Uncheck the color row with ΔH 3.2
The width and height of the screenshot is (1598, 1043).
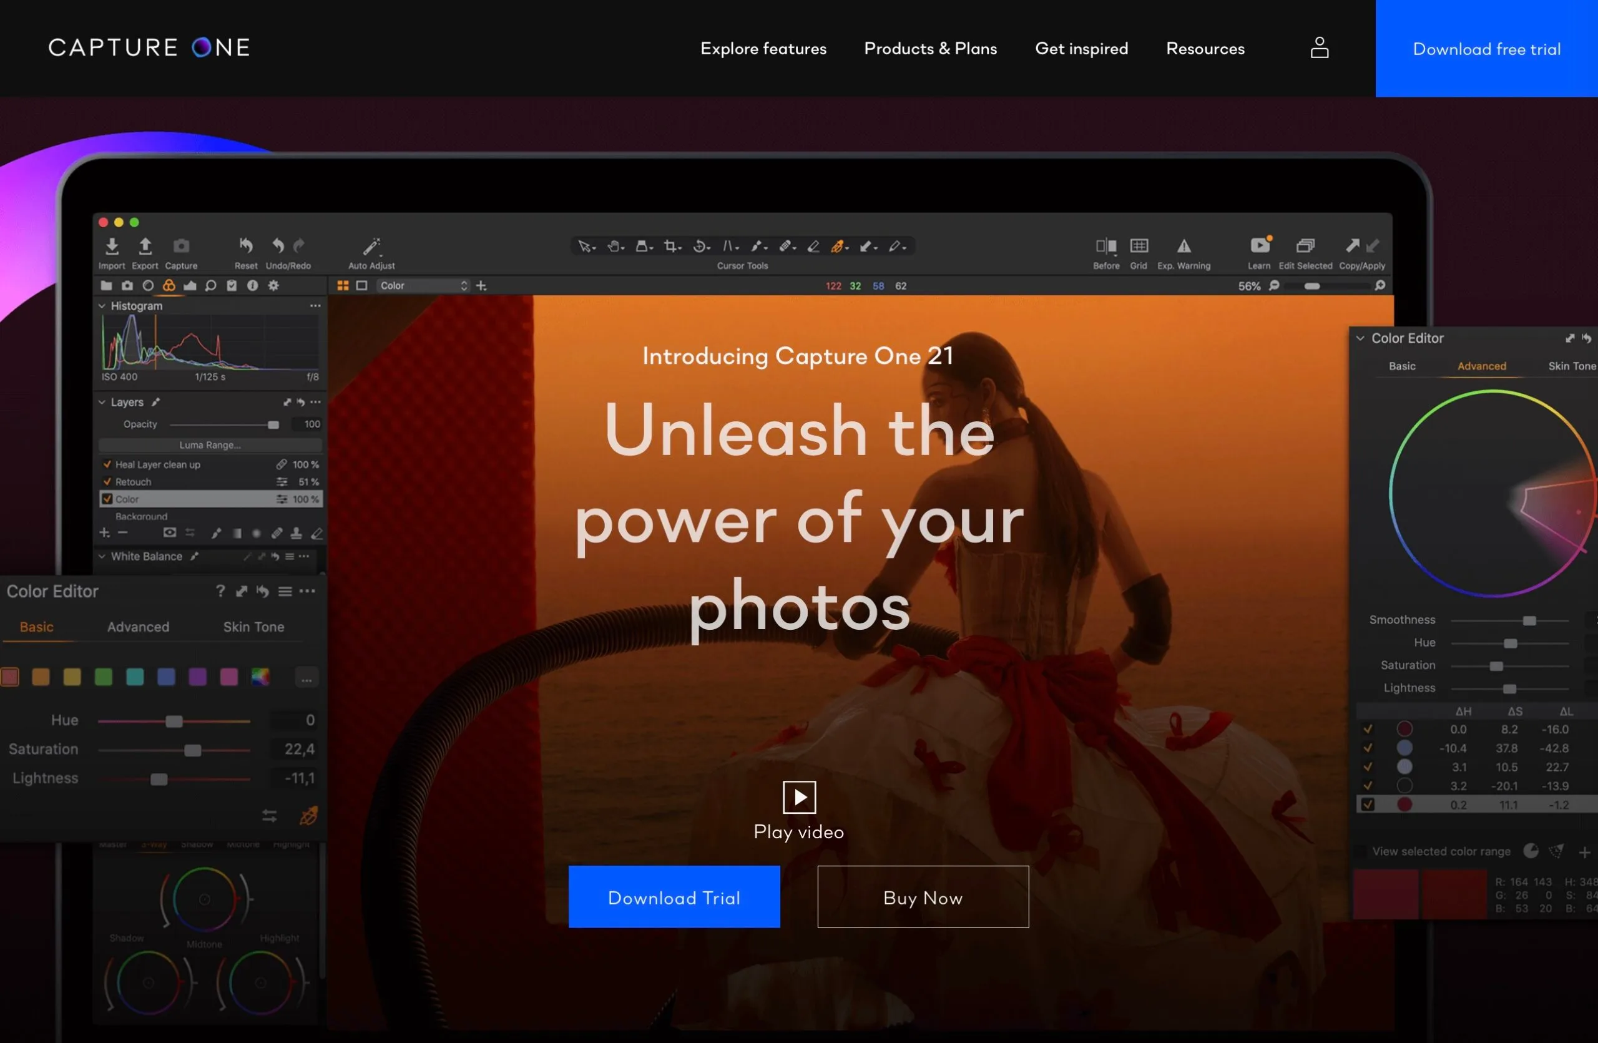click(1368, 785)
